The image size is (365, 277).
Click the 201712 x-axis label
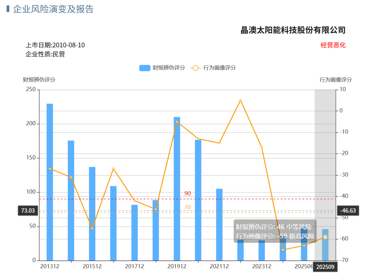(x=135, y=266)
